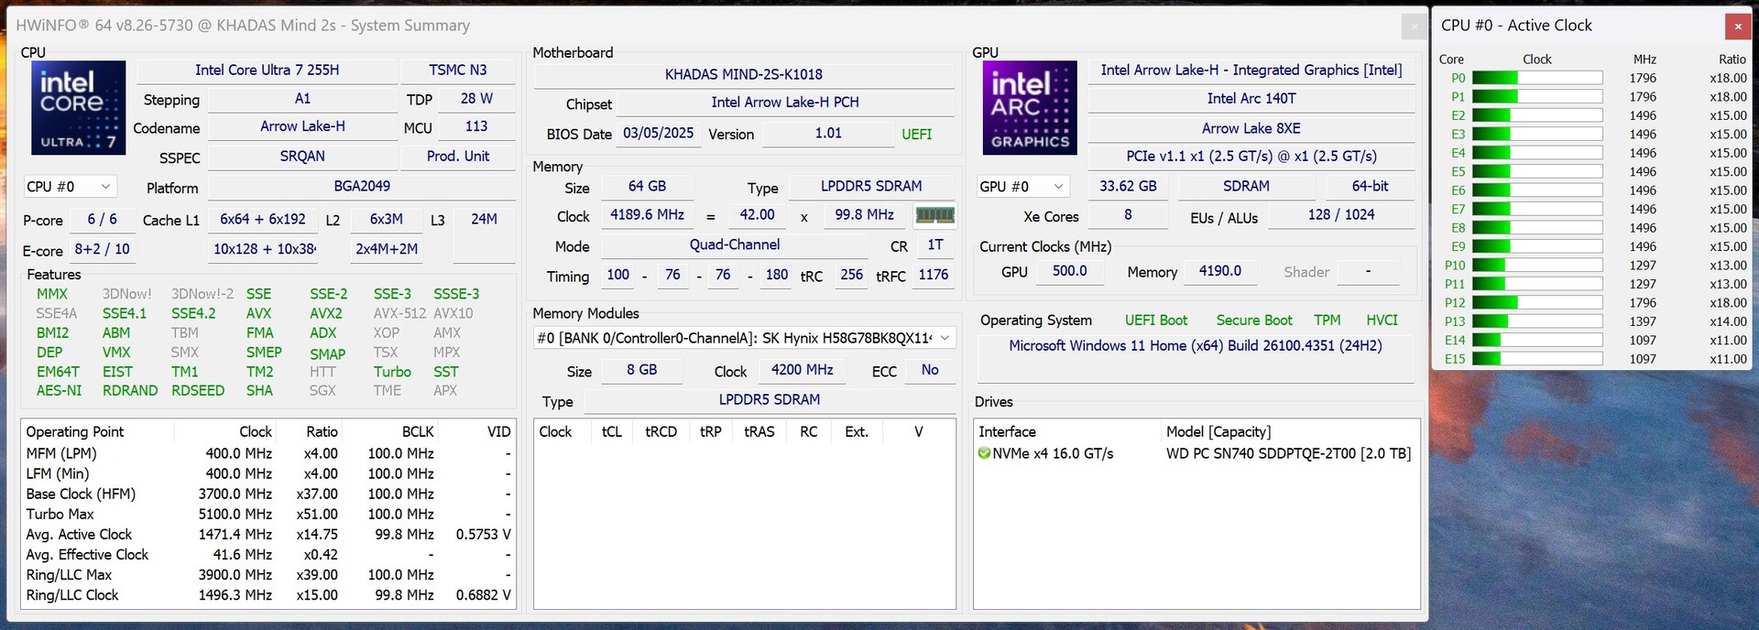Click the 33.62 GB GPU memory value

click(x=1128, y=186)
